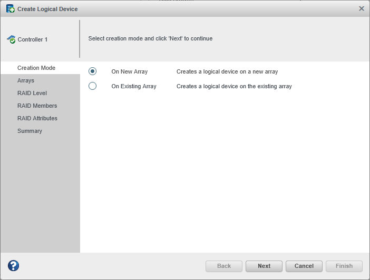Click the Finish button
Image resolution: width=370 pixels, height=280 pixels.
pos(344,266)
